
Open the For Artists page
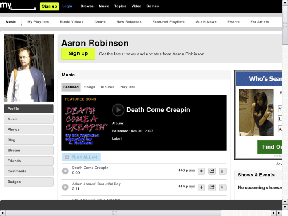tap(259, 22)
